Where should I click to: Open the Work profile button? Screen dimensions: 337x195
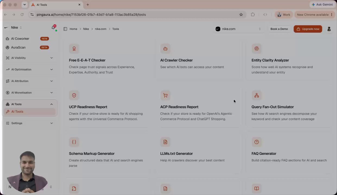[x=283, y=15]
